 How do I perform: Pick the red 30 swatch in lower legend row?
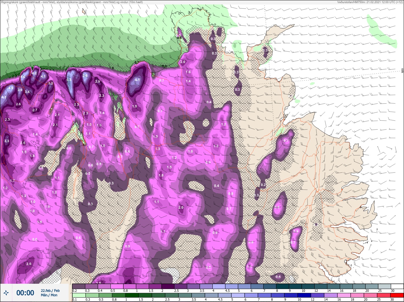(397, 295)
